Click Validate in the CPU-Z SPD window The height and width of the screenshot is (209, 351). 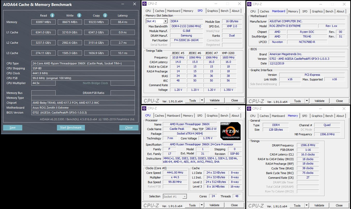pyautogui.click(x=215, y=100)
